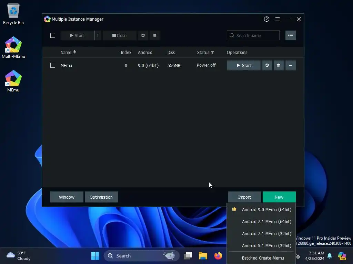Open Copilot preview icon in taskbar
The height and width of the screenshot is (264, 353).
(x=342, y=256)
